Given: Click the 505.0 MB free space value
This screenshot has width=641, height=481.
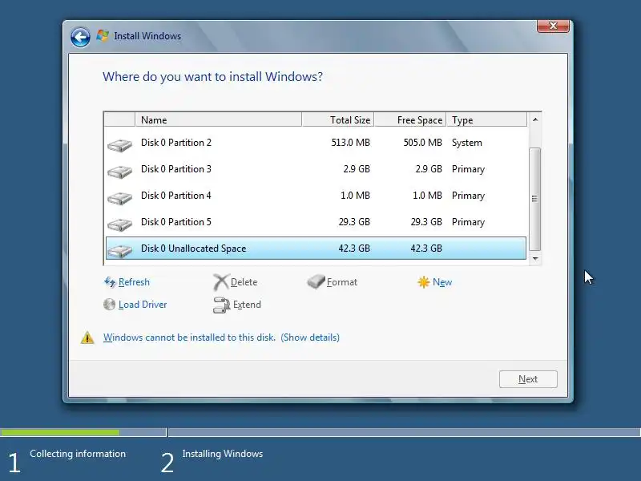Looking at the screenshot, I should click(423, 143).
